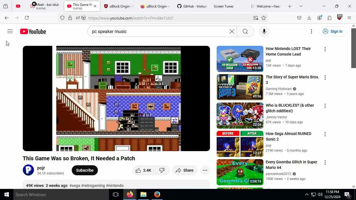The image size is (356, 200).
Task: Open options for Every Goomba Glitch video
Action: click(x=325, y=162)
